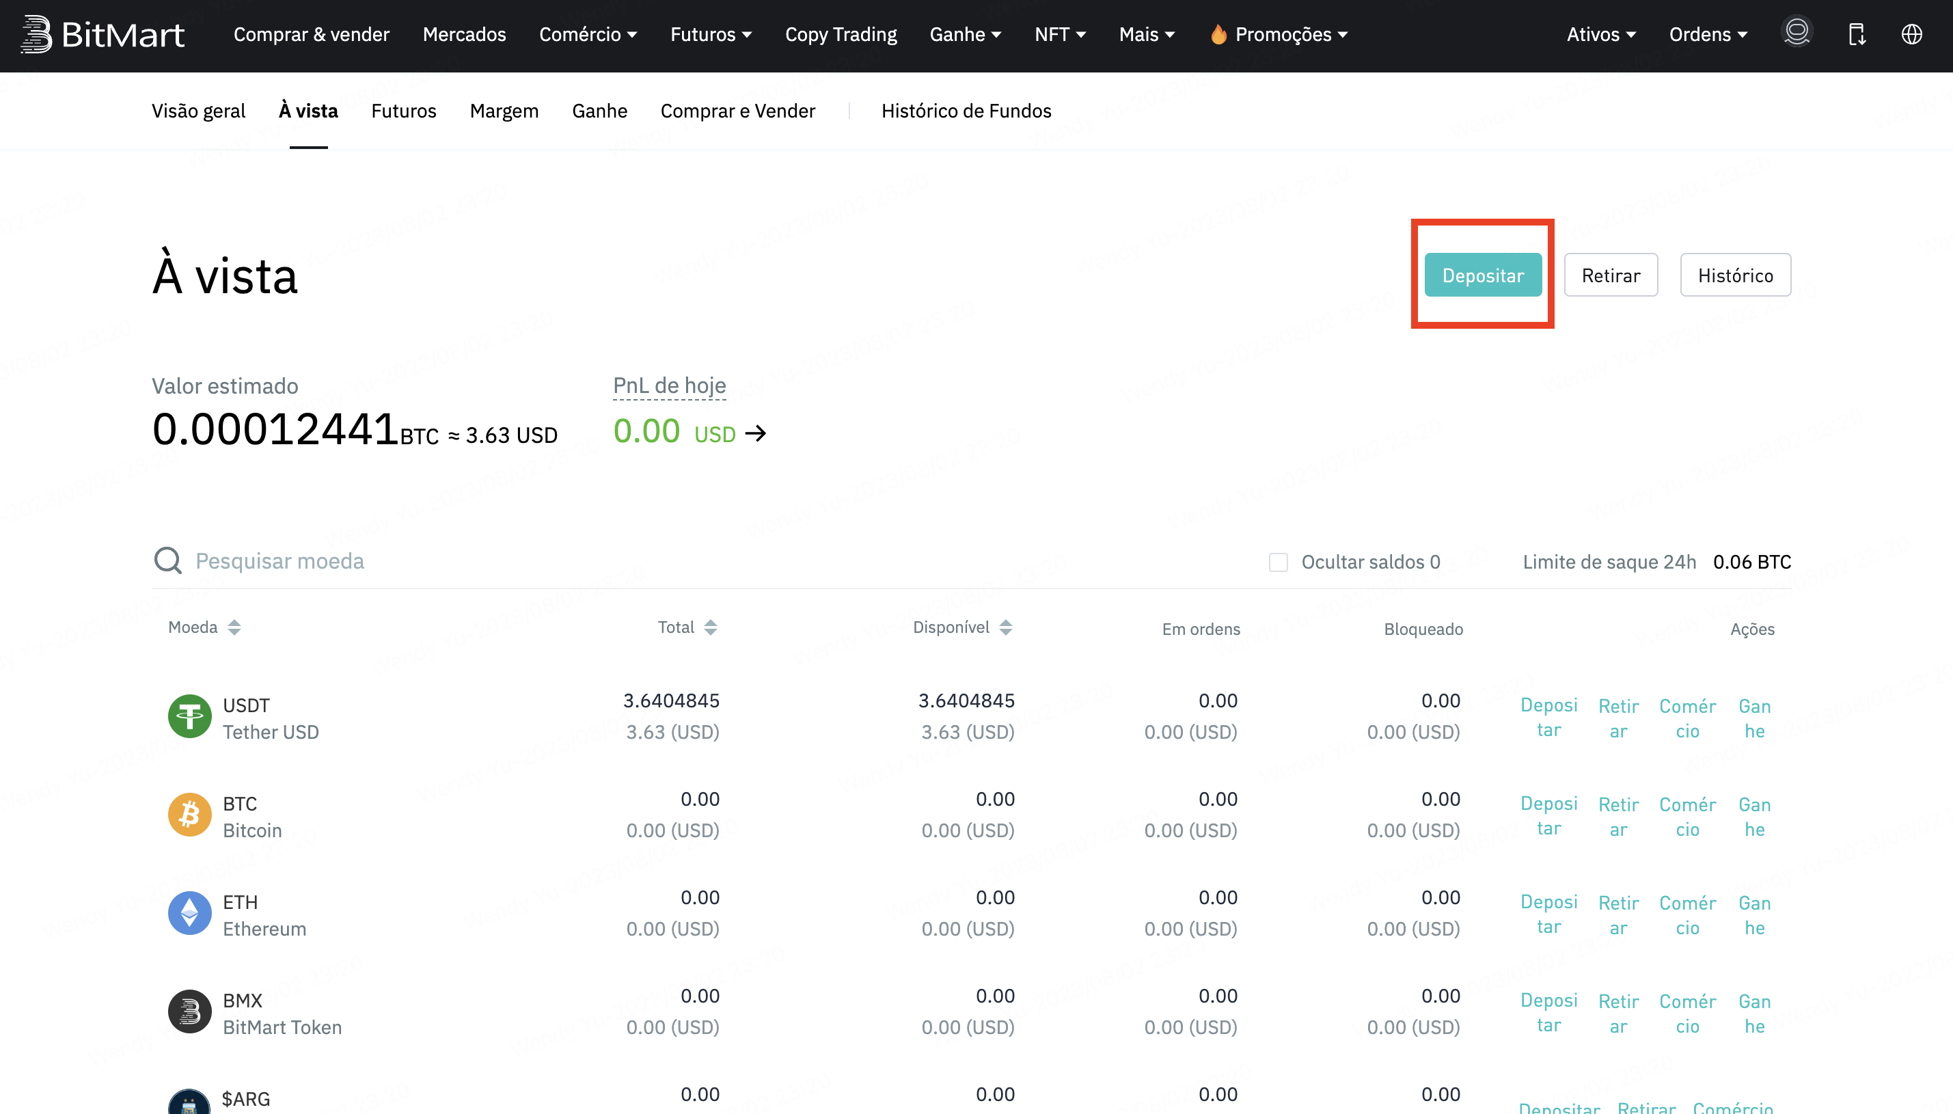This screenshot has width=1953, height=1114.
Task: Expand the NFT dropdown menu
Action: (x=1059, y=34)
